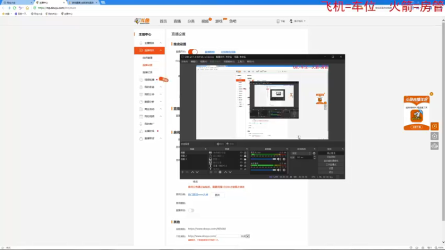Screen dimensions: 445x250
Task: Toggle the switch in the 直播预告 row near the page bottom
Action: tap(191, 211)
